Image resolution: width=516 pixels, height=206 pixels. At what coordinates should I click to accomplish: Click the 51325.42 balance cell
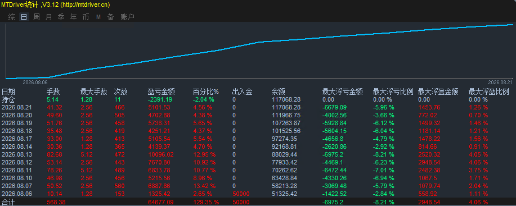click(x=285, y=194)
